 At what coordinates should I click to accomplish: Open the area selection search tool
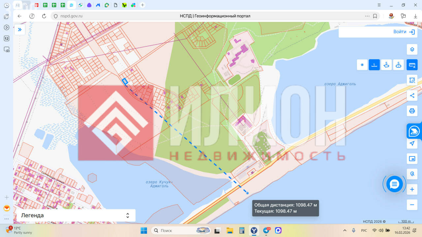pos(412,80)
